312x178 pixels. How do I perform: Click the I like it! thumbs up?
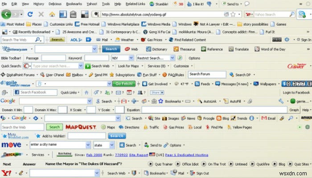click(x=195, y=4)
